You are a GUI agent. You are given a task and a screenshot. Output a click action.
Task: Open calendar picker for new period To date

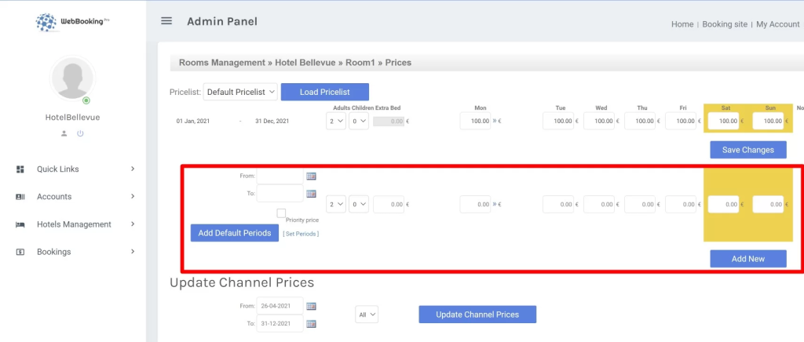click(x=311, y=194)
